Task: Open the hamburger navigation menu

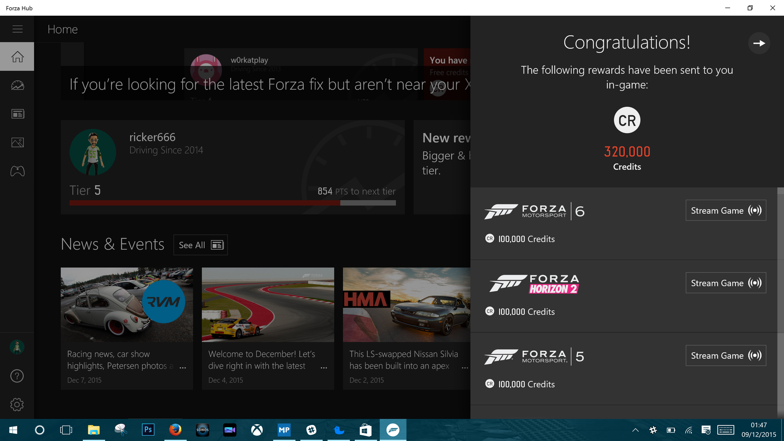Action: click(17, 29)
